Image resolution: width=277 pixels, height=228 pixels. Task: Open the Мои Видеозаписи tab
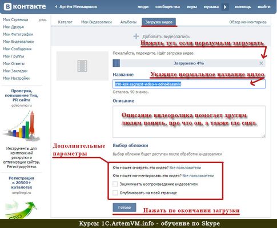[x=97, y=22]
